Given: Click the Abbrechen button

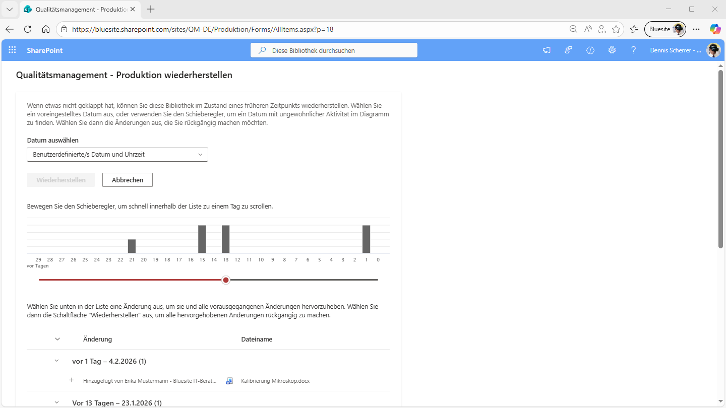Looking at the screenshot, I should 128,180.
